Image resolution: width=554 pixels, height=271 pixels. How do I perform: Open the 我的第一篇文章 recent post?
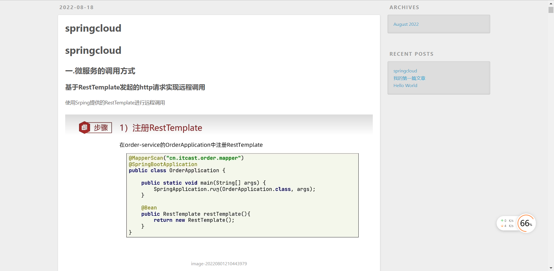[409, 78]
